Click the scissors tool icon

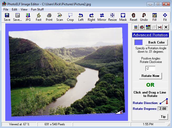click(160, 27)
